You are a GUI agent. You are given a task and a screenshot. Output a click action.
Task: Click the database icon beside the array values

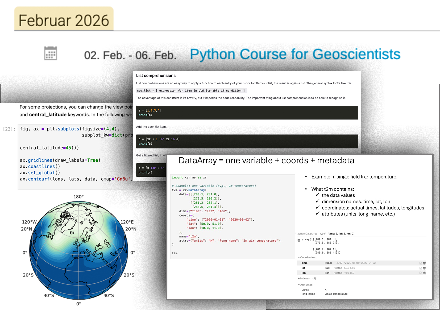tap(298, 240)
